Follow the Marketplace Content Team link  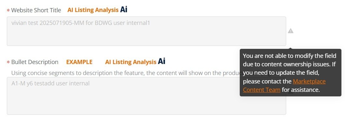click(x=284, y=85)
